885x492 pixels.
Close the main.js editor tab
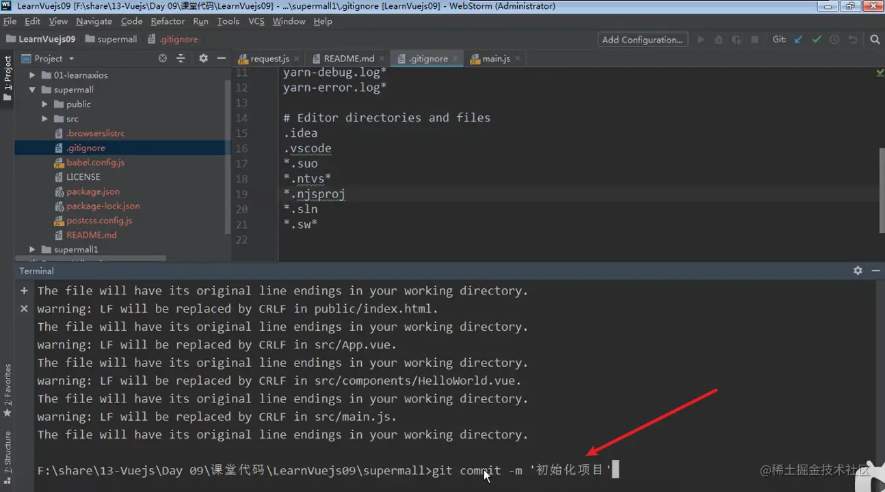pos(517,59)
